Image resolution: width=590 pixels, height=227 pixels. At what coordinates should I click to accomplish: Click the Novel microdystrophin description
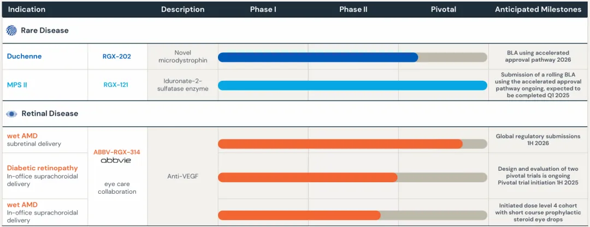click(x=182, y=56)
